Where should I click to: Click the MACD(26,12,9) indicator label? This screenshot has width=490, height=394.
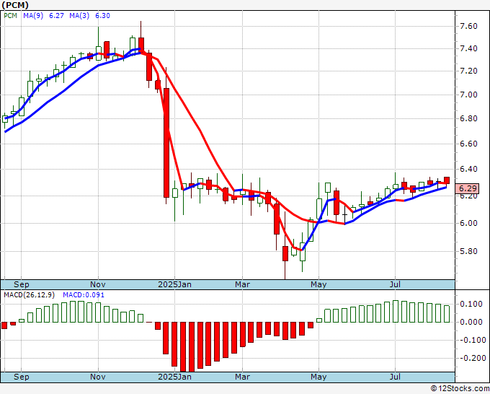click(x=30, y=295)
